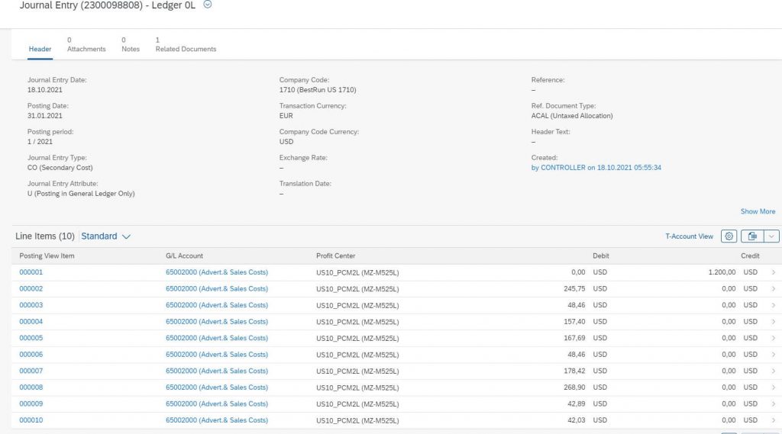Select the 245,75 debit amount

574,288
